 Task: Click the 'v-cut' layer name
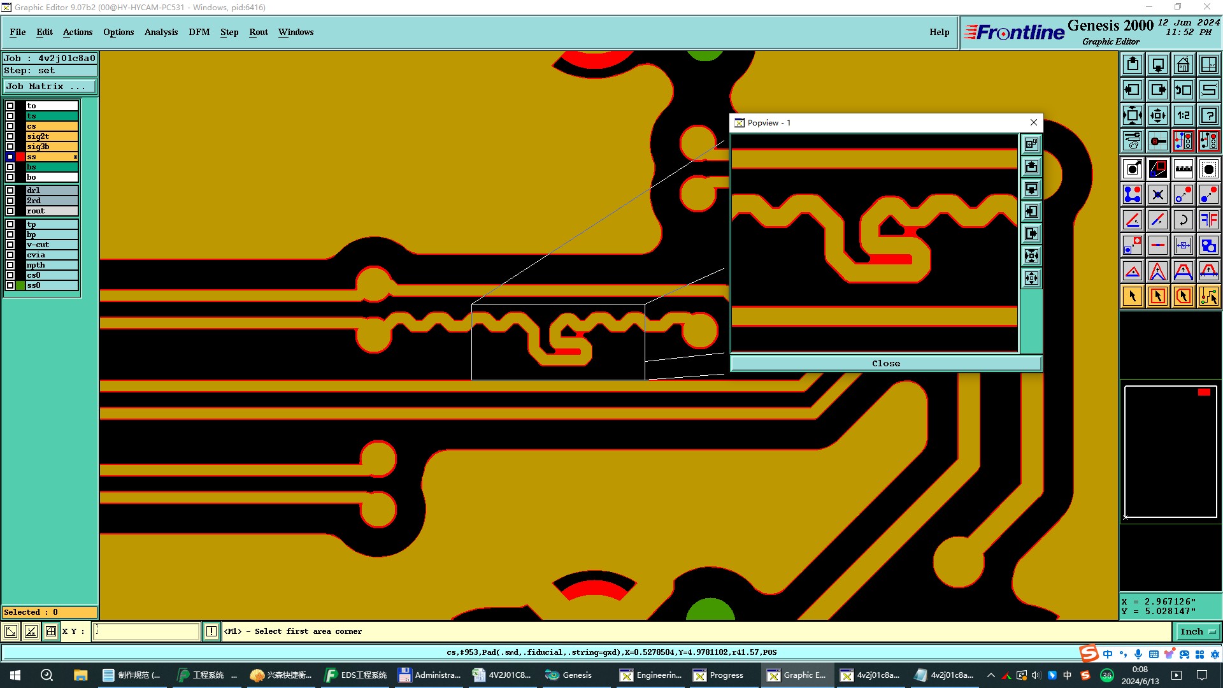(52, 245)
